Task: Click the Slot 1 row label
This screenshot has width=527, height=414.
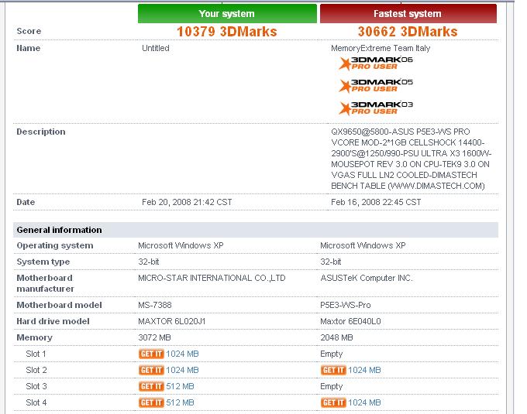Action: click(x=36, y=354)
